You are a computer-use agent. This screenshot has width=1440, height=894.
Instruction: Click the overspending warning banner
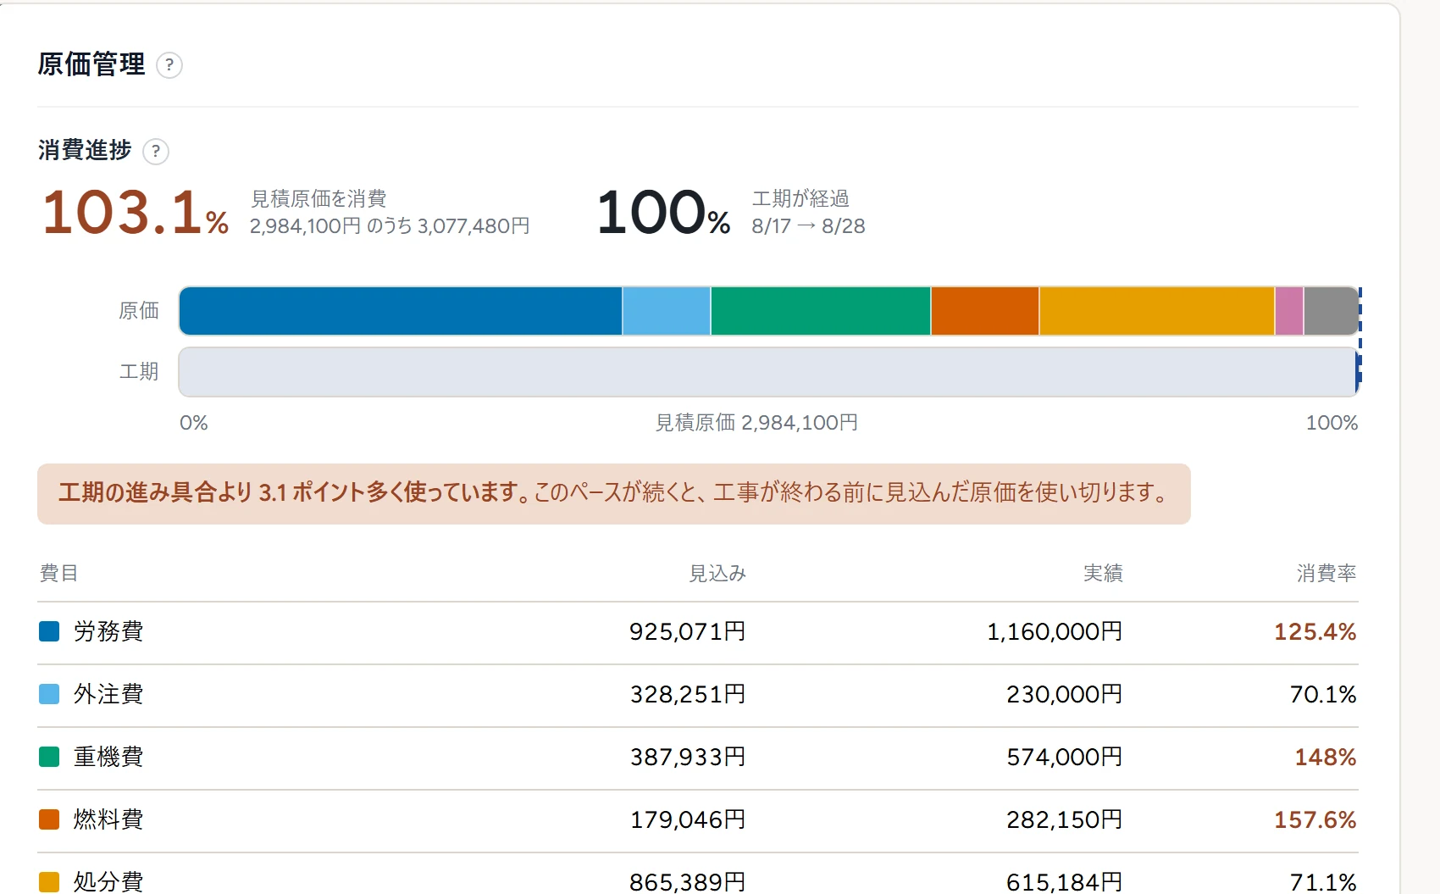(614, 493)
